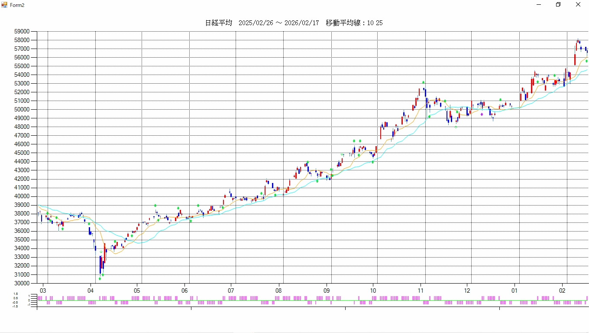Select the 01 month label on time axis
Viewport: 589px width, 333px height.
[x=515, y=291]
